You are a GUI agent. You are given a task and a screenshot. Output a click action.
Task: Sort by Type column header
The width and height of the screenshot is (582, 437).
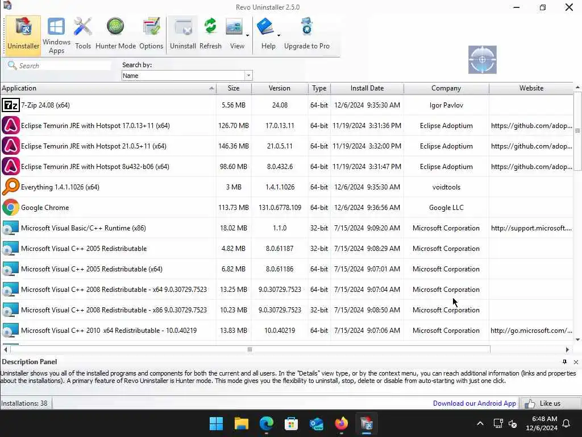point(319,88)
